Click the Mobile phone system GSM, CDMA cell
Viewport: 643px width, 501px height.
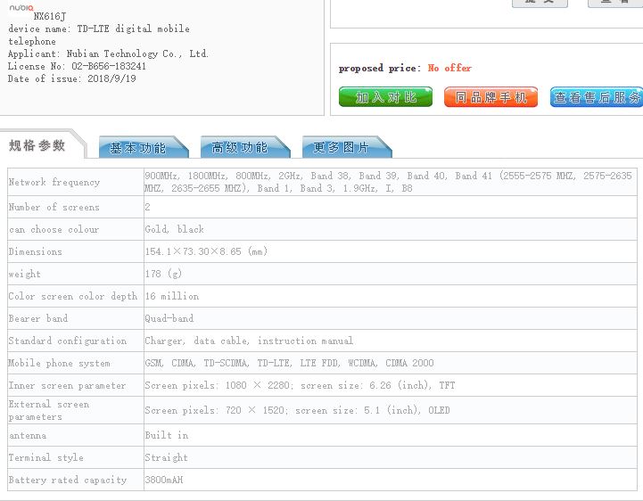tap(391, 363)
